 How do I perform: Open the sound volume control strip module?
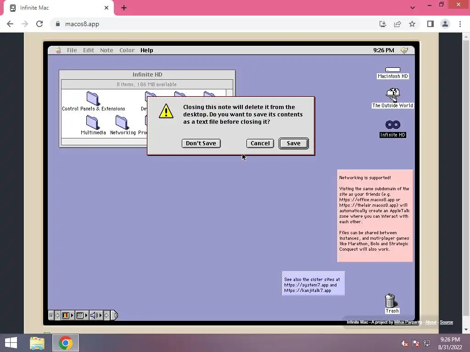click(96, 315)
